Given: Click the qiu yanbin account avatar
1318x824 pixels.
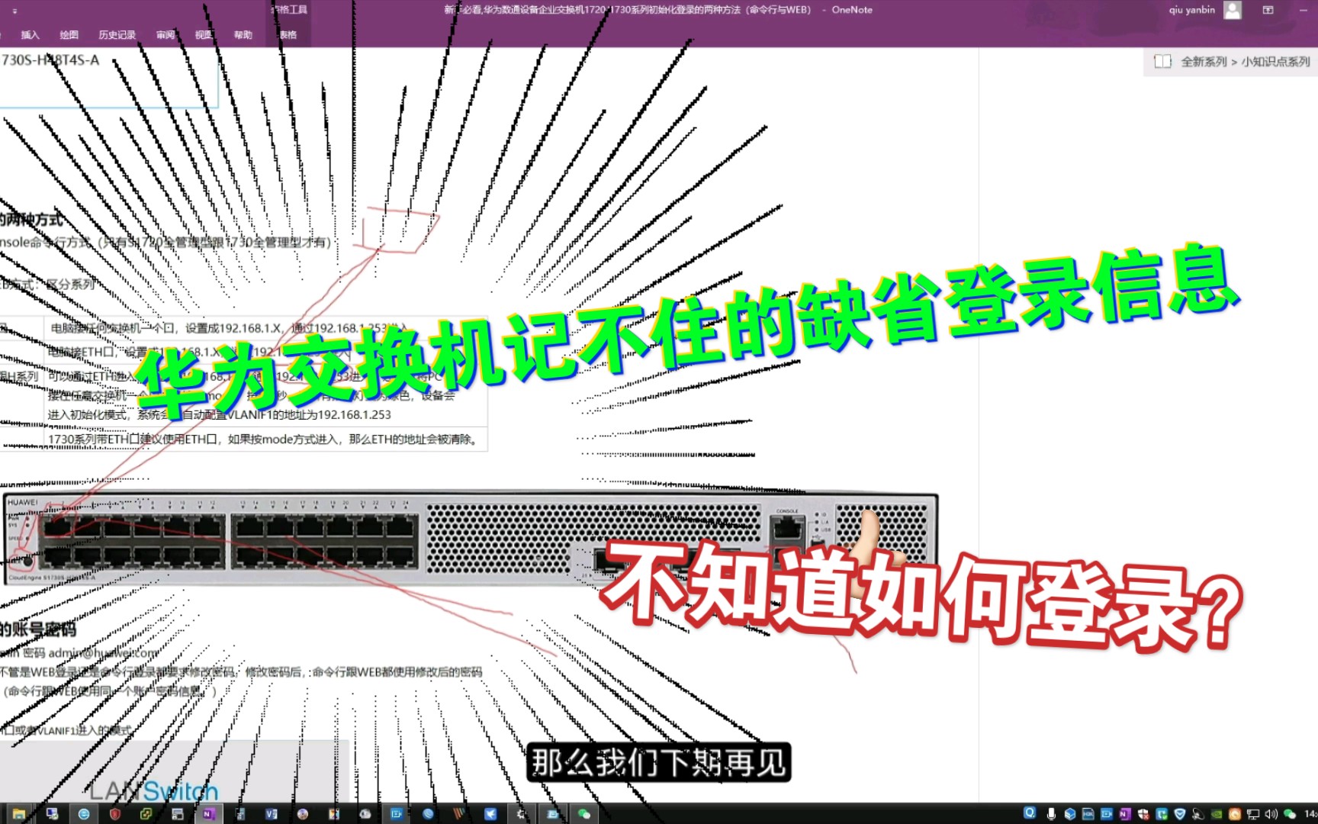Looking at the screenshot, I should [1232, 10].
